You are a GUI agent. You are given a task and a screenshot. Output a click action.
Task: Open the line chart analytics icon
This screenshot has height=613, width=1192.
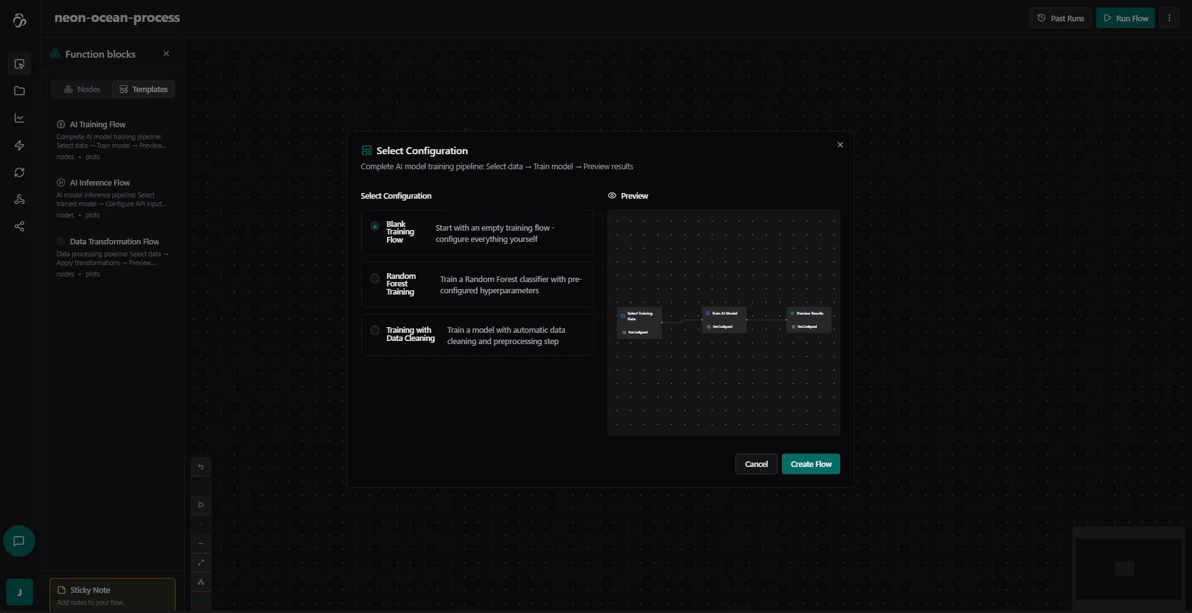19,118
